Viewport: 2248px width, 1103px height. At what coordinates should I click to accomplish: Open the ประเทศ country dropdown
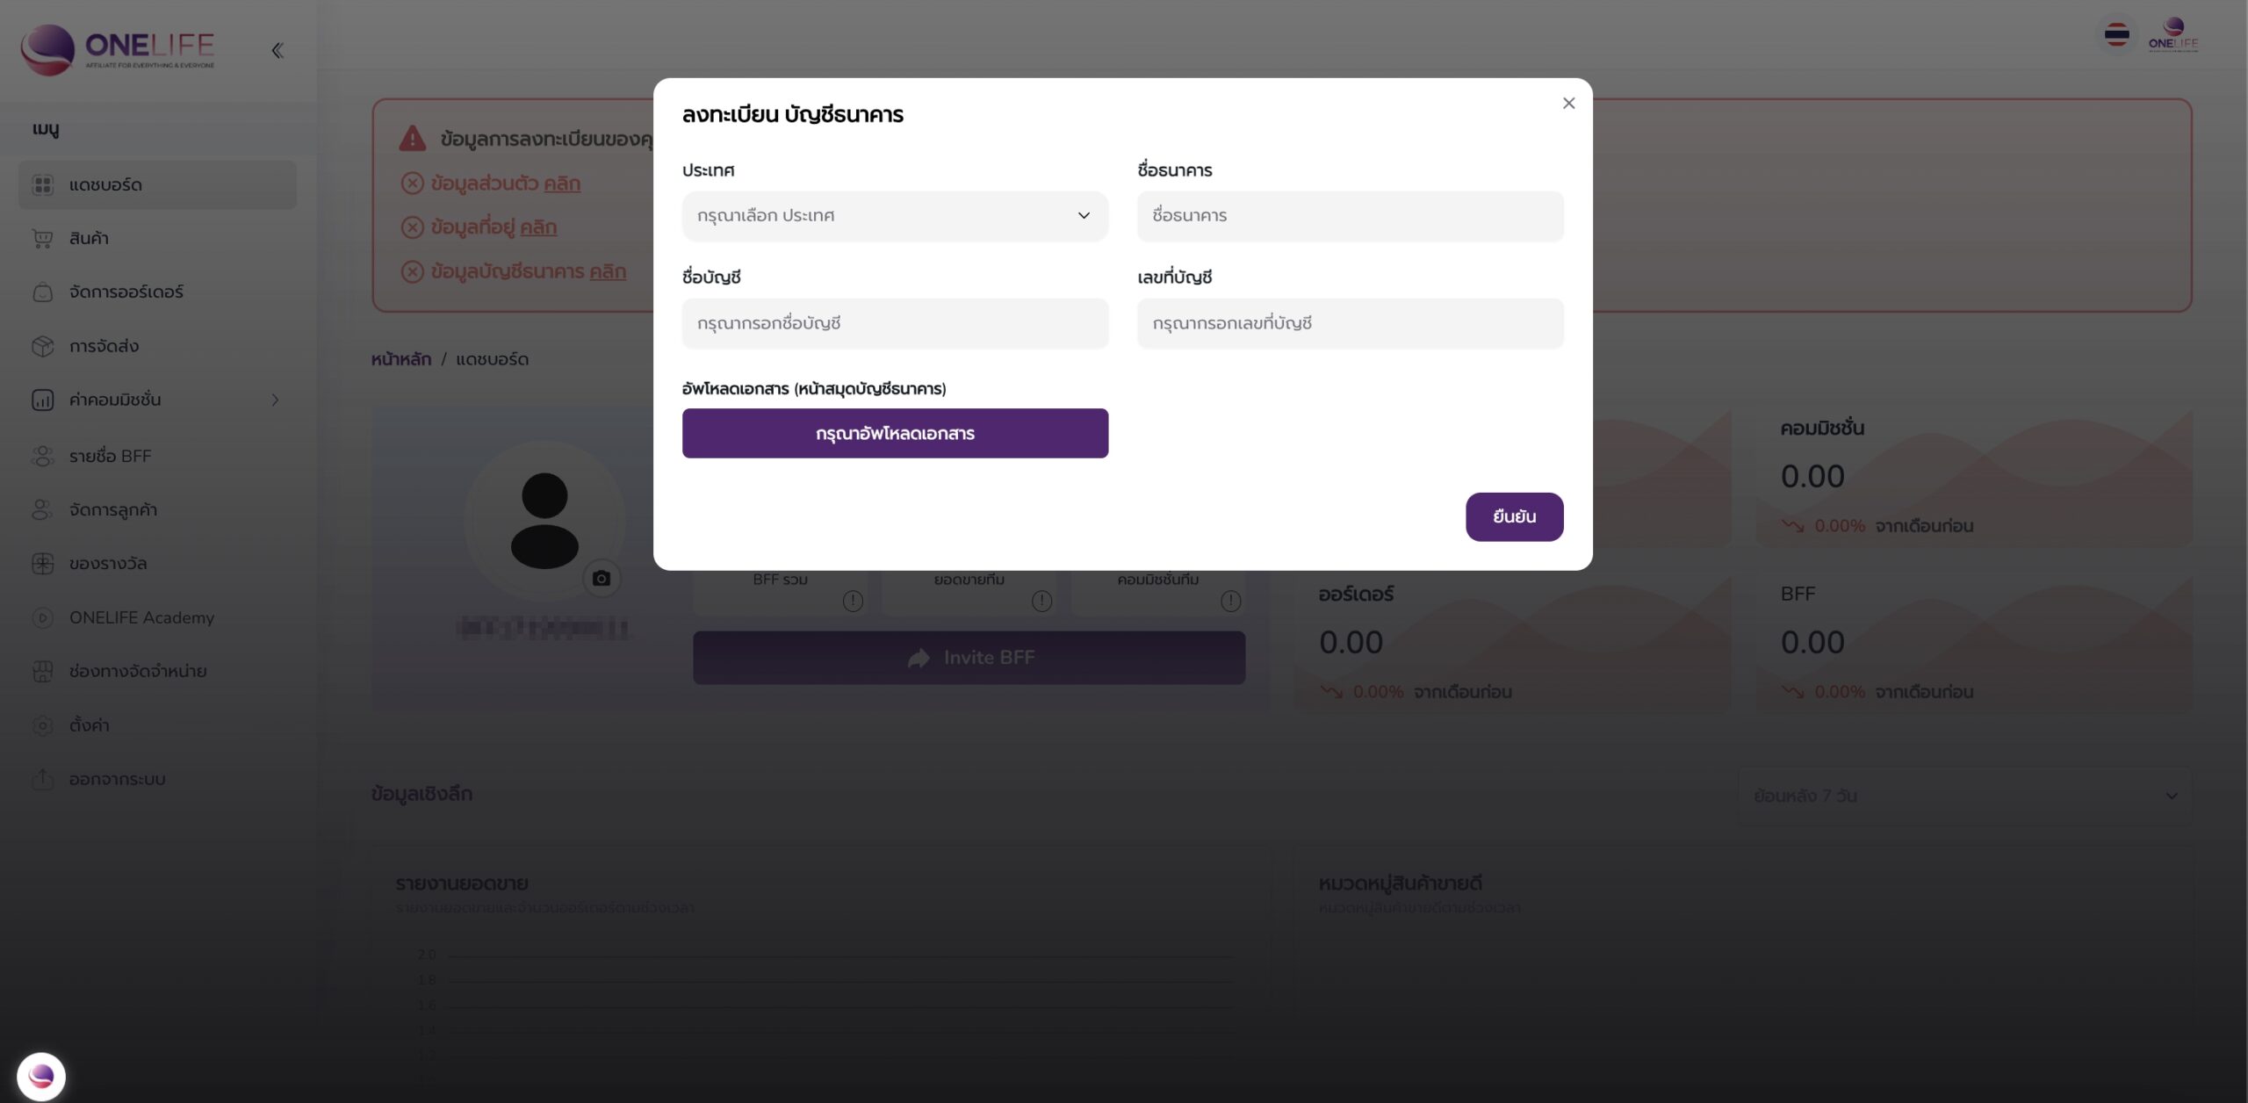point(894,216)
